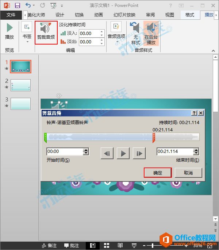Viewport: 219px width, 250px height.
Task: Open Customize Quick Access Toolbar dropdown
Action: pos(62,6)
